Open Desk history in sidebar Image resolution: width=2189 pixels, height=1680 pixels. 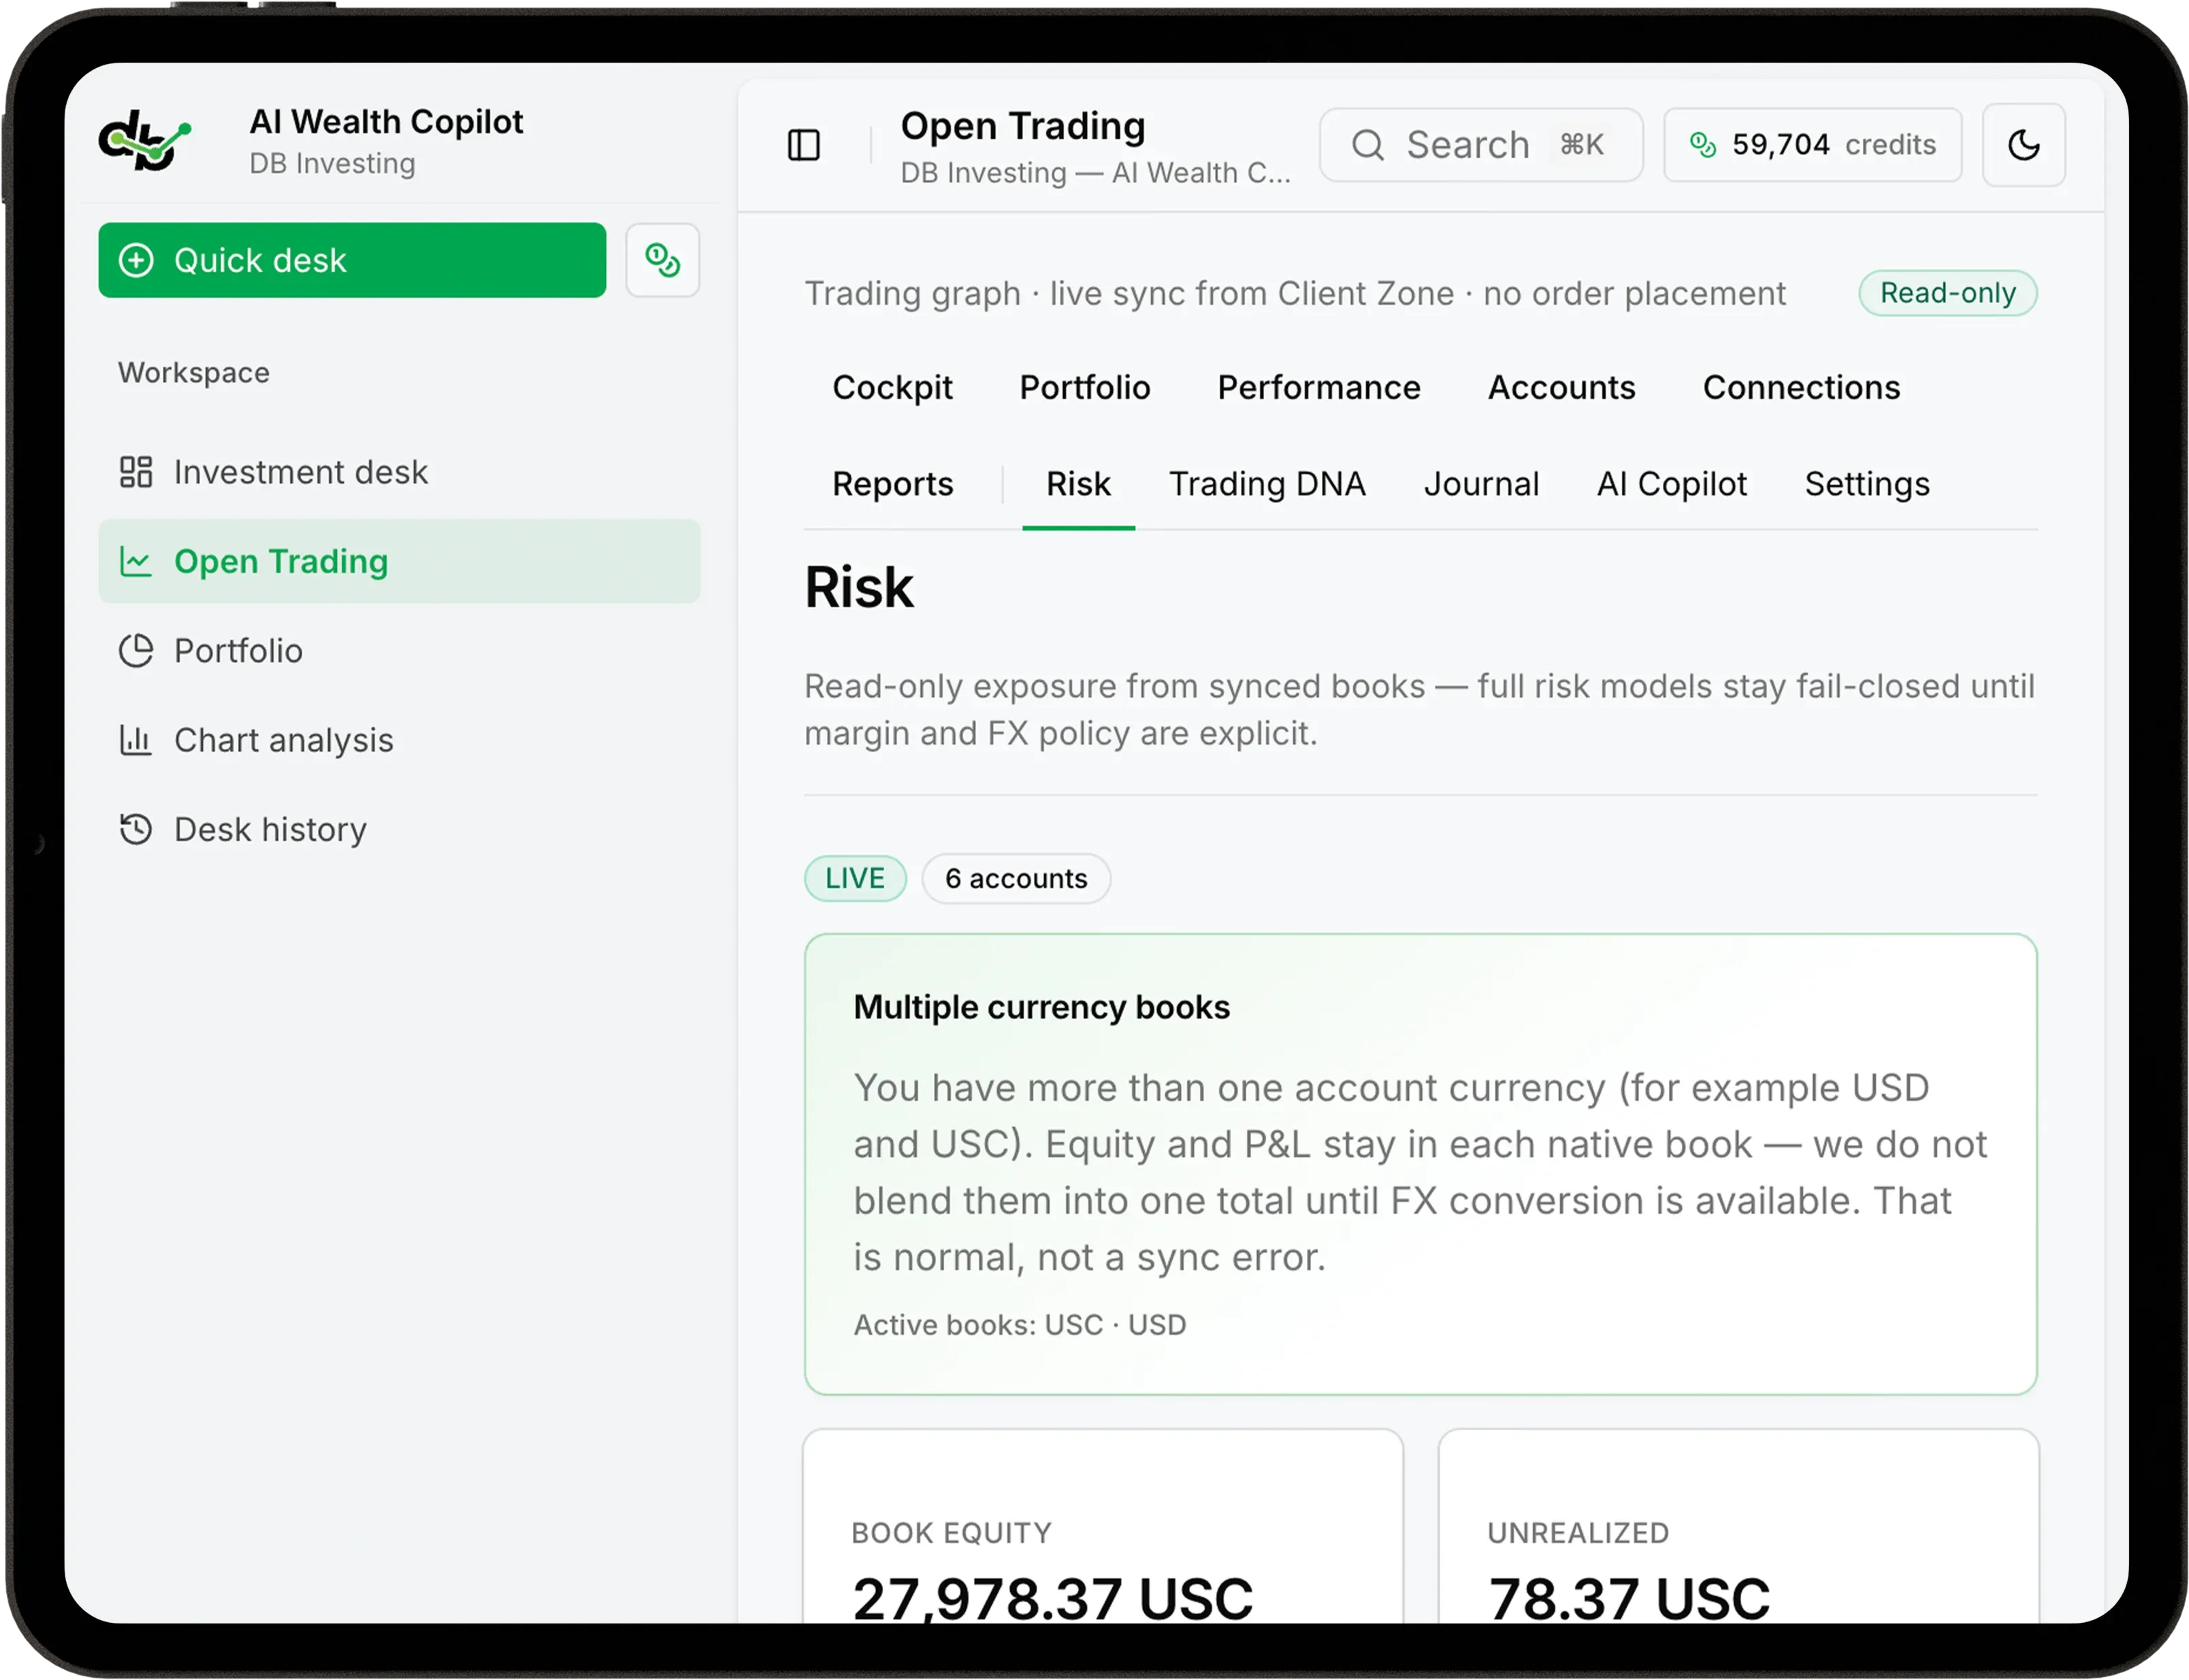coord(399,829)
